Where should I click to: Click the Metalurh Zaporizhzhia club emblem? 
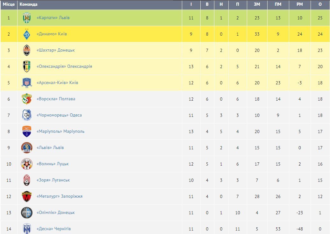click(x=27, y=196)
